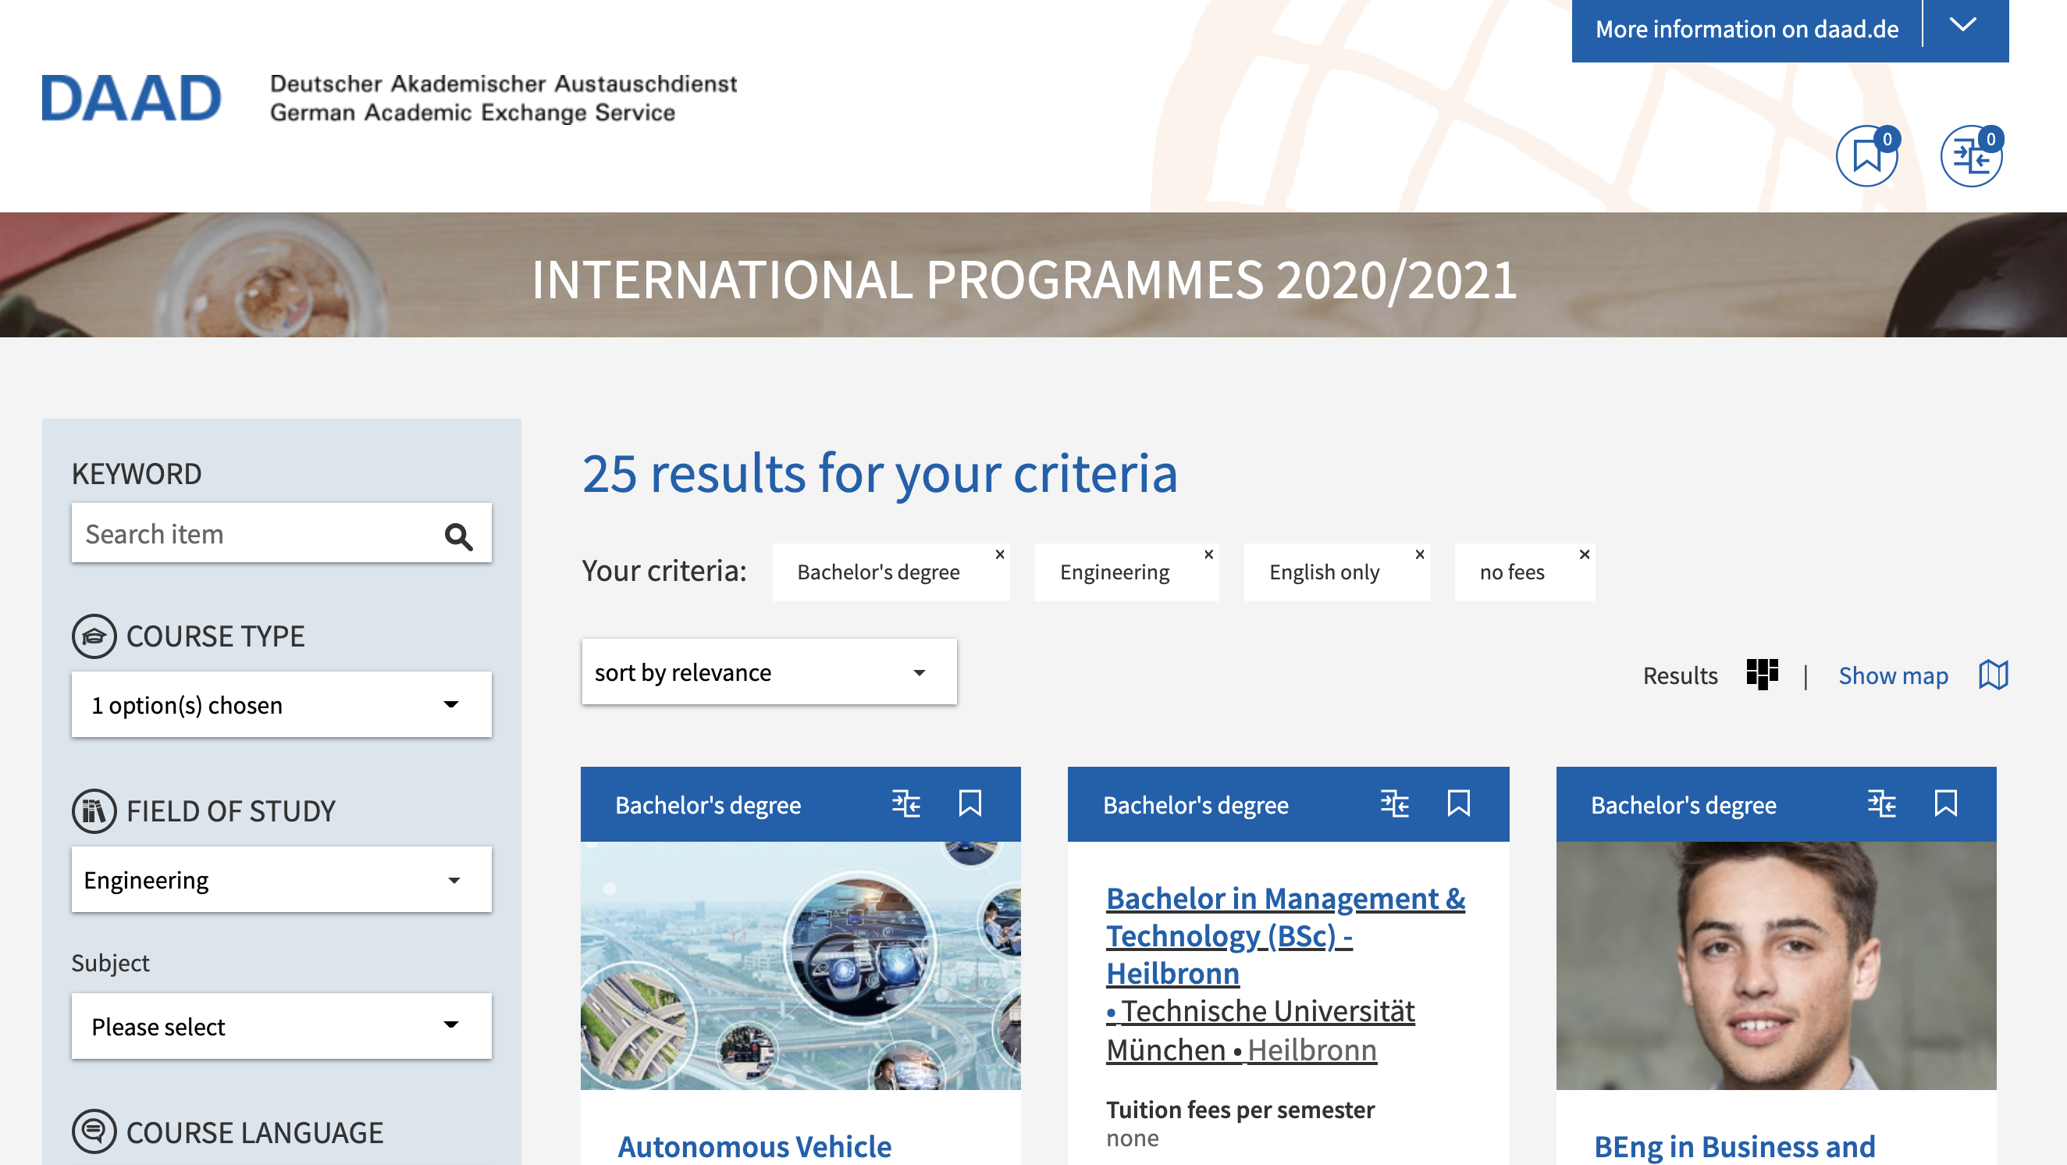Add Management & Technology card to comparison

(1395, 803)
